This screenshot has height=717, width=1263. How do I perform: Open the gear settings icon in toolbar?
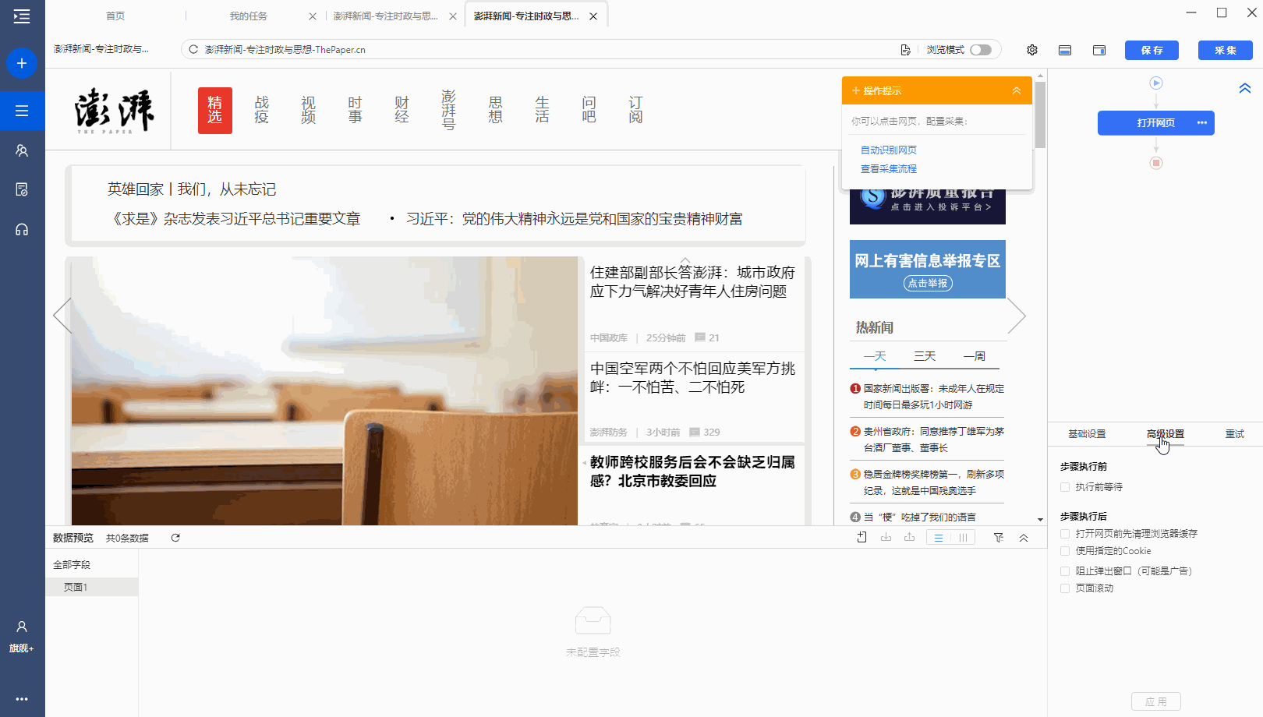(x=1032, y=50)
